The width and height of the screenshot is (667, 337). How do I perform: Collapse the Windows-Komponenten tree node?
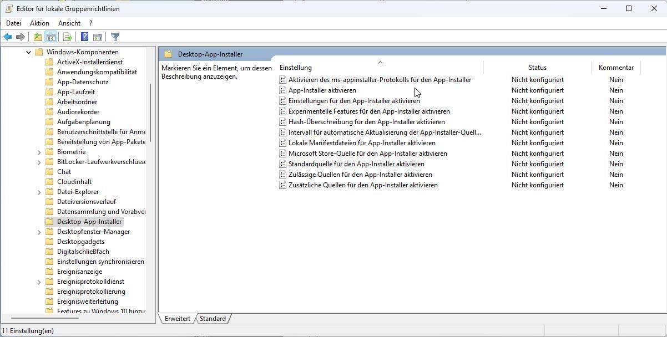[28, 52]
